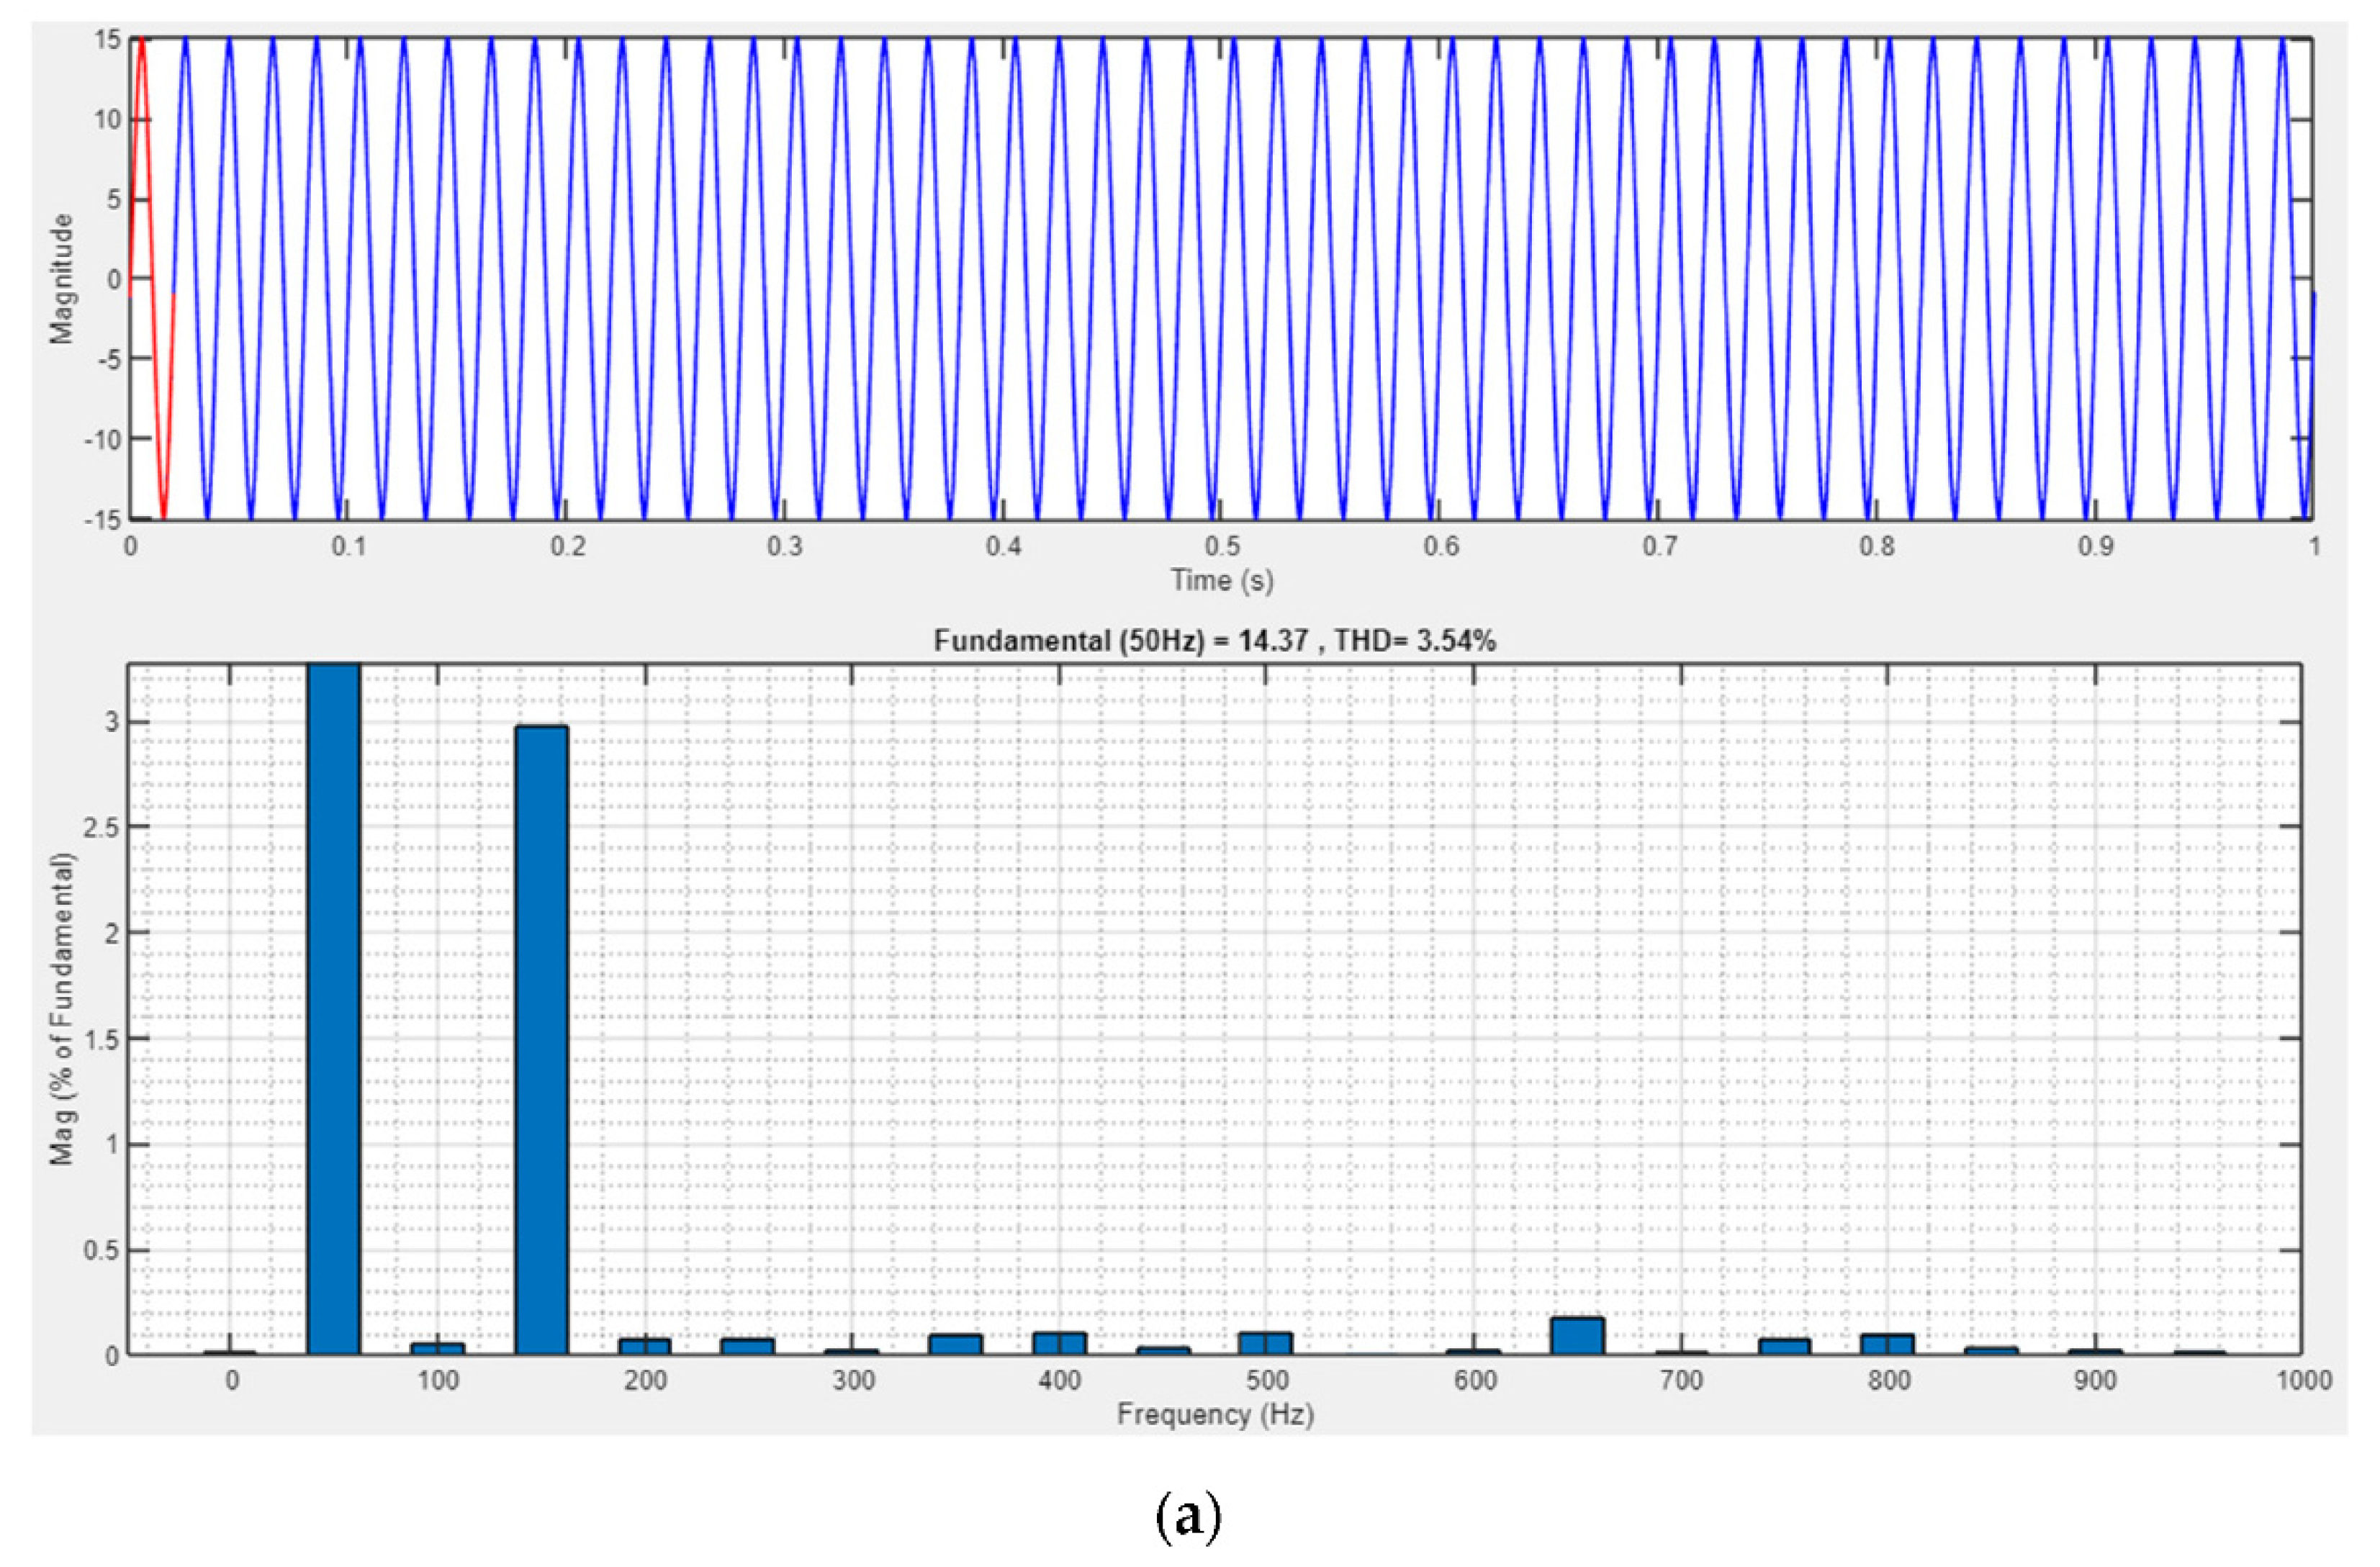Click the Time (s) axis label
The width and height of the screenshot is (2380, 1567).
[1222, 581]
